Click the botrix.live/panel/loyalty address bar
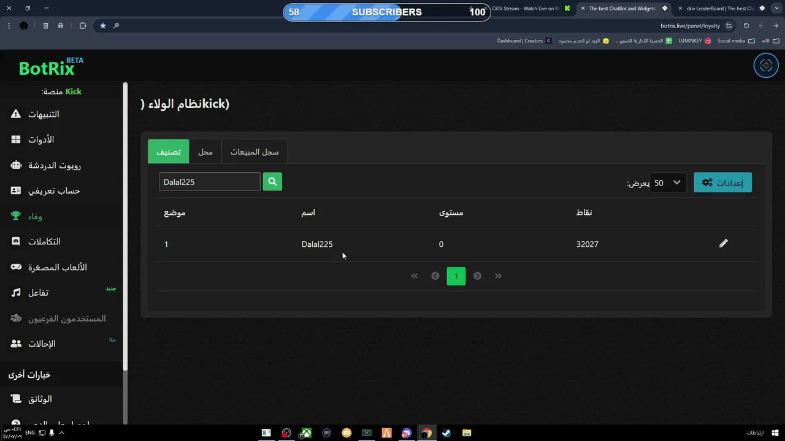Screen dimensions: 785x441 pyautogui.click(x=690, y=26)
